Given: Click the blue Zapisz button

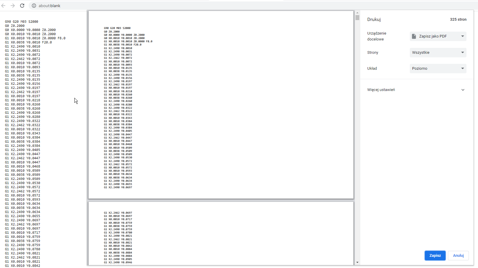Looking at the screenshot, I should 435,256.
